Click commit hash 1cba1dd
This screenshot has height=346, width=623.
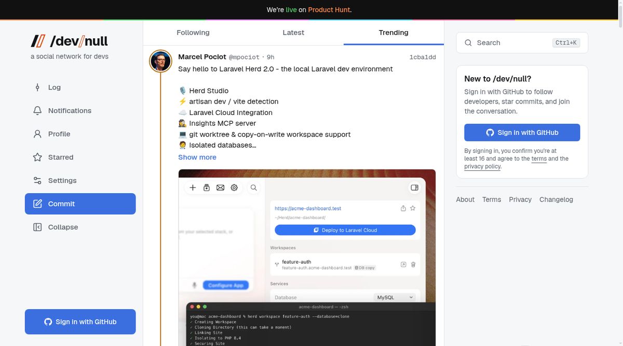(x=423, y=57)
